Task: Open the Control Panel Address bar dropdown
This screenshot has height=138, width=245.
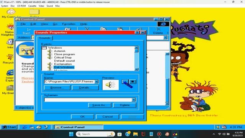Action: point(165,38)
